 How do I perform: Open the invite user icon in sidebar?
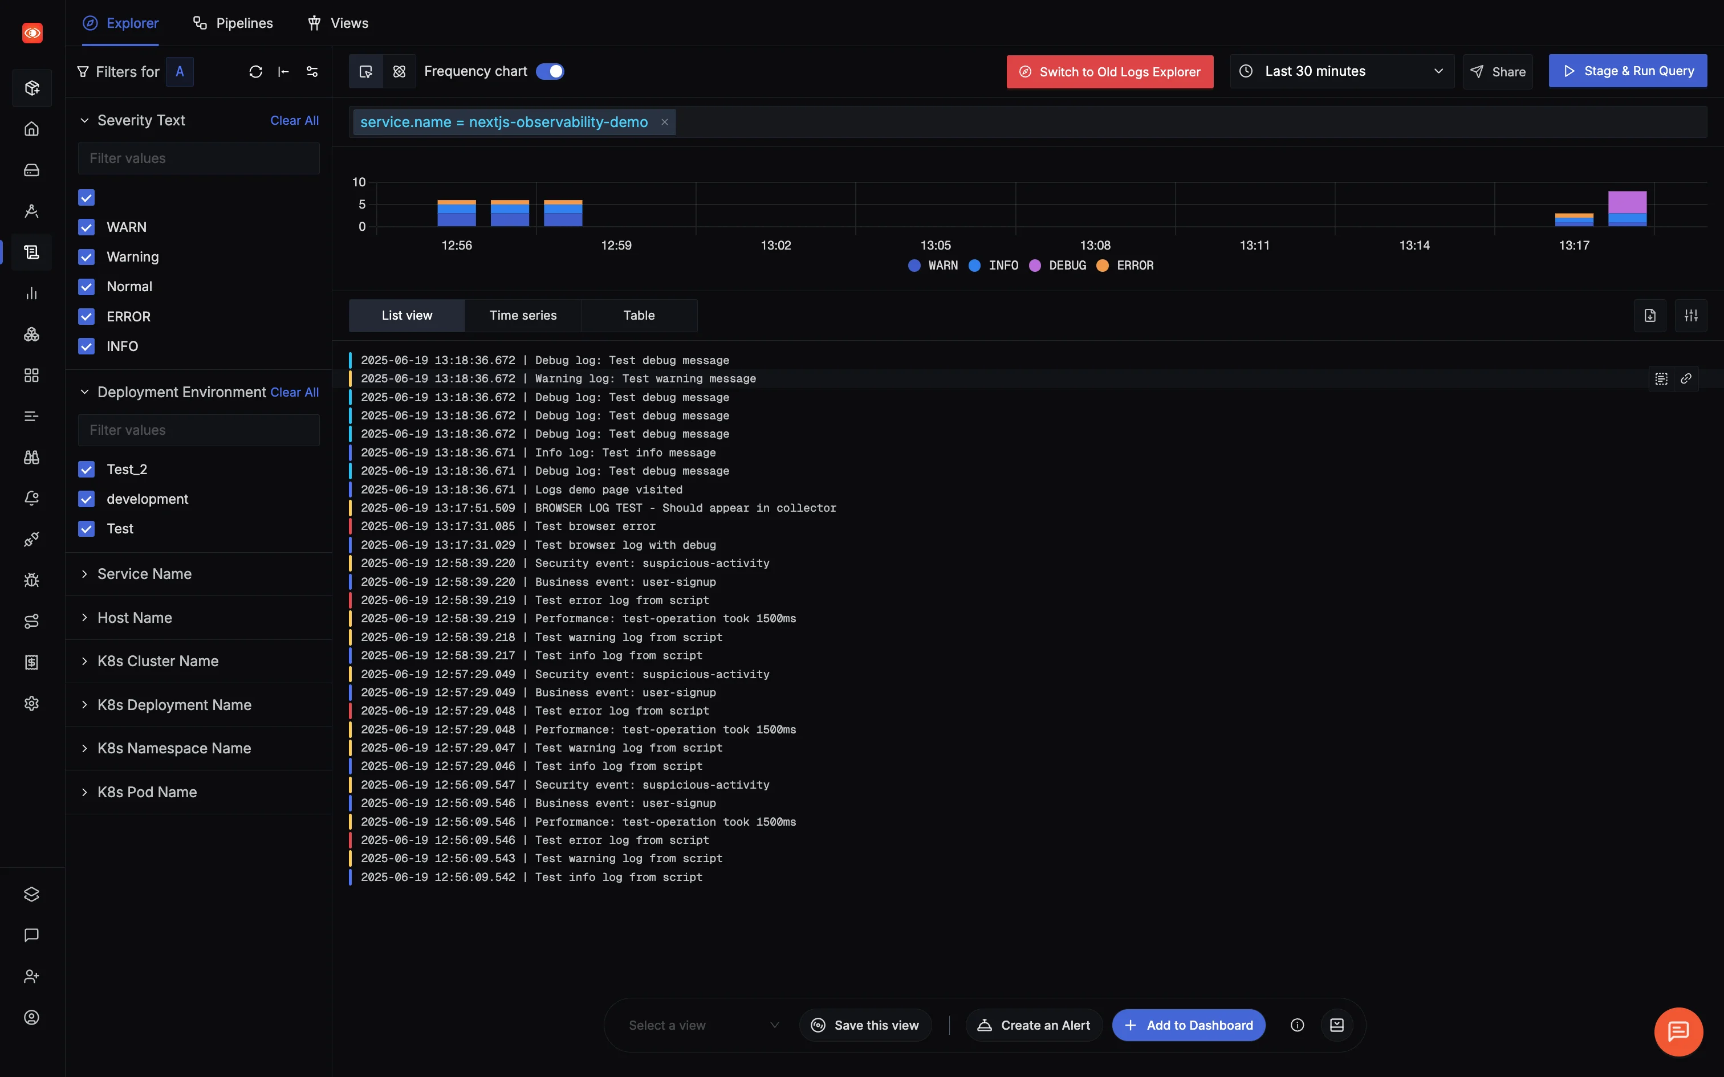point(31,977)
